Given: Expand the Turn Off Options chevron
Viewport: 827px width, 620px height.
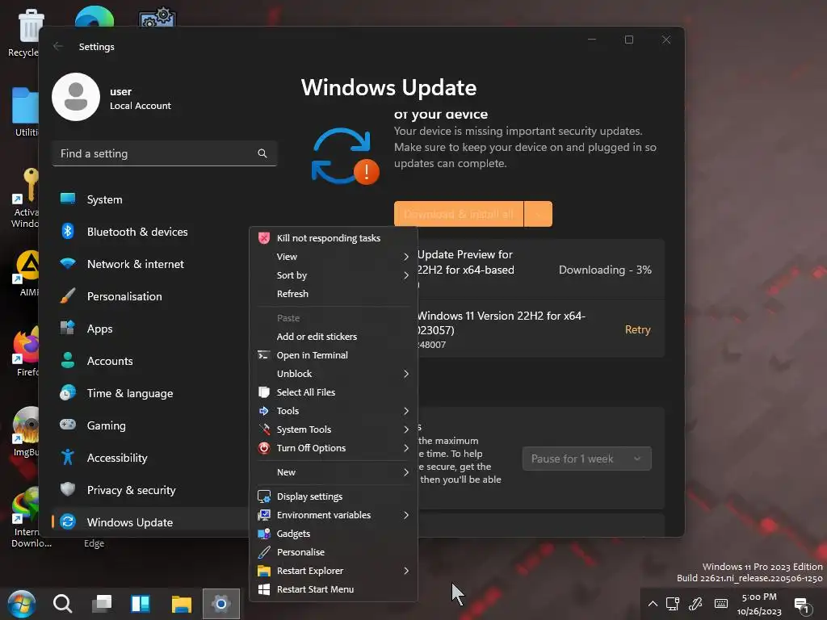Looking at the screenshot, I should click(406, 448).
